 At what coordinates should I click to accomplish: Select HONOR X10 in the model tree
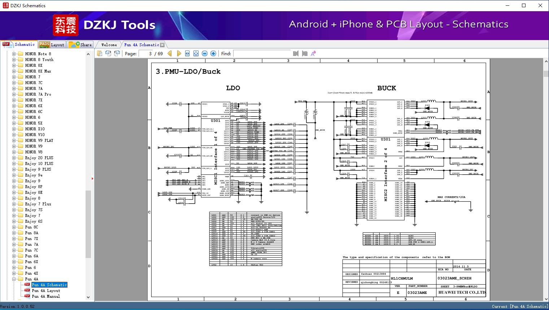pos(35,129)
